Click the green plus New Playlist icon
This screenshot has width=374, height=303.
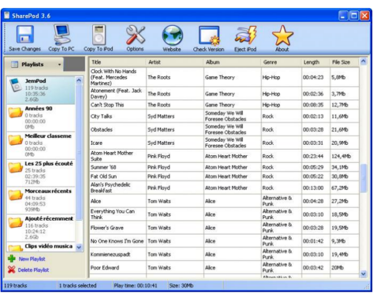(x=11, y=259)
